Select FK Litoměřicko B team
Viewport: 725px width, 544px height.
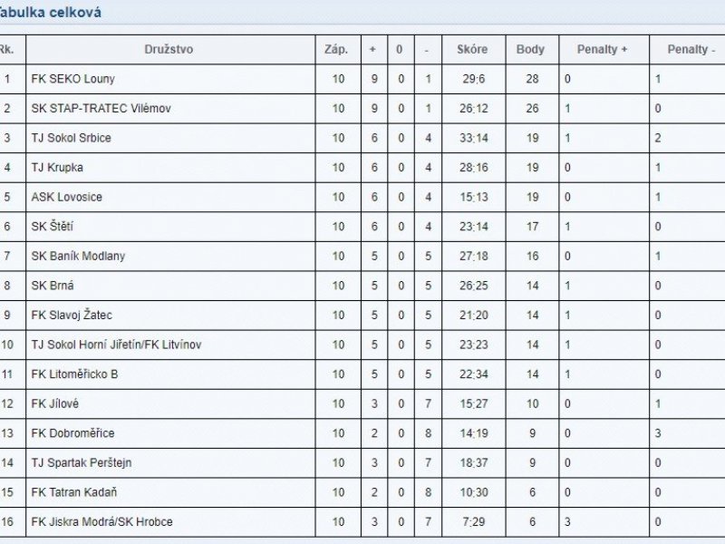74,374
